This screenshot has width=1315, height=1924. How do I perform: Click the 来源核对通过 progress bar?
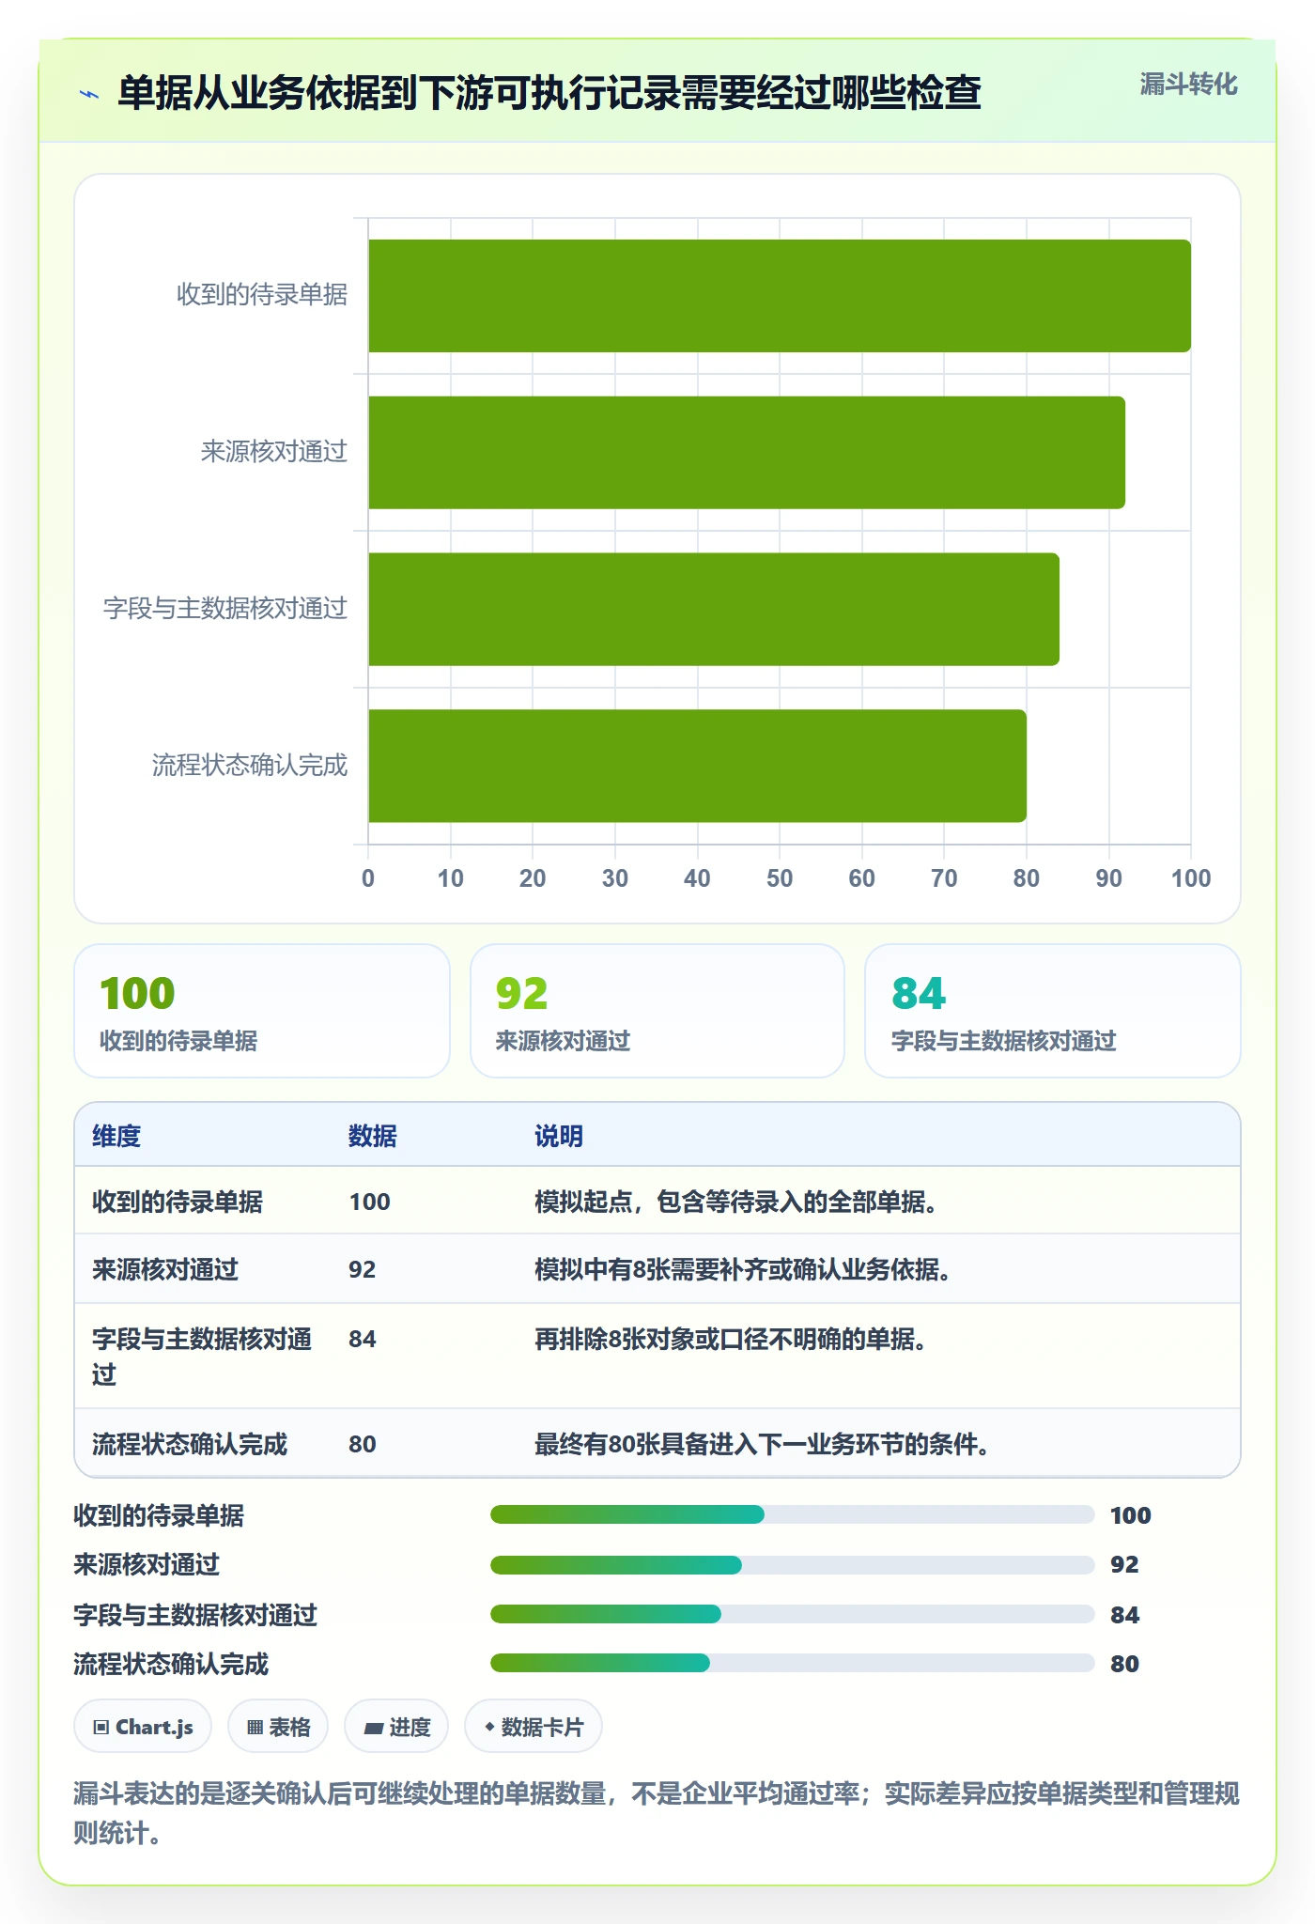click(x=792, y=1564)
